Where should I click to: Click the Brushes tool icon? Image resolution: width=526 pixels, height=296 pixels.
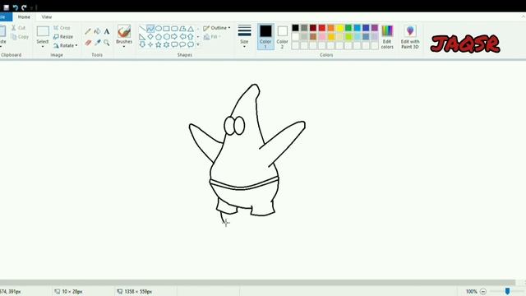124,31
